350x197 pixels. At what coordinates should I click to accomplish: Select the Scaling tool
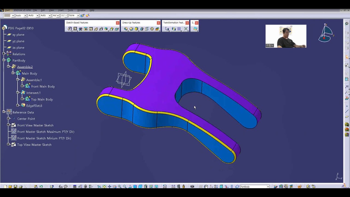point(186,29)
